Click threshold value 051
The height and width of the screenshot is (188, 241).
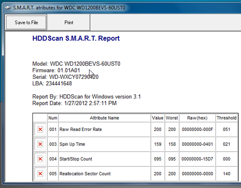pos(227,129)
